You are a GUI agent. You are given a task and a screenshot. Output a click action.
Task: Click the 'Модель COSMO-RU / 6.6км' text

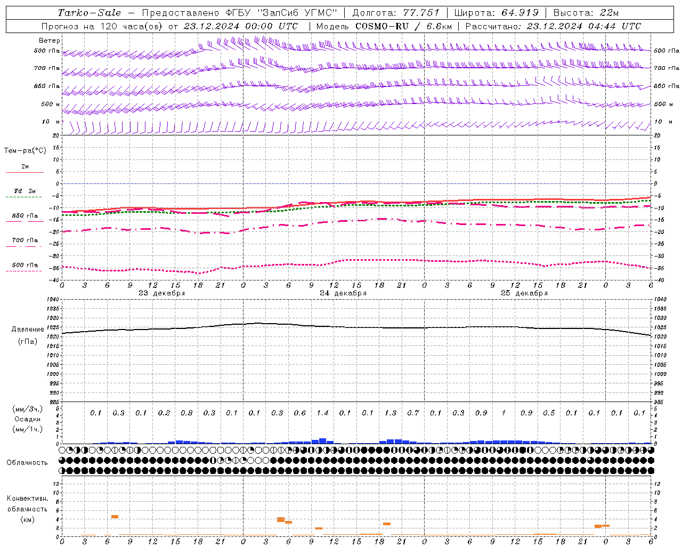384,26
